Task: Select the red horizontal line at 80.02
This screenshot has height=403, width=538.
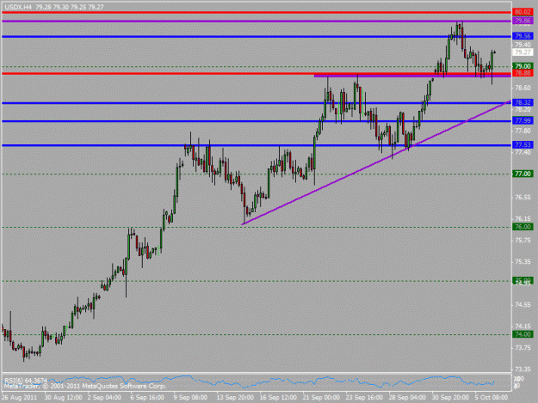Action: 257,12
